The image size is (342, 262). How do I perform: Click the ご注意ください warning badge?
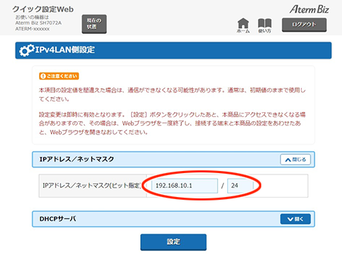tap(59, 76)
